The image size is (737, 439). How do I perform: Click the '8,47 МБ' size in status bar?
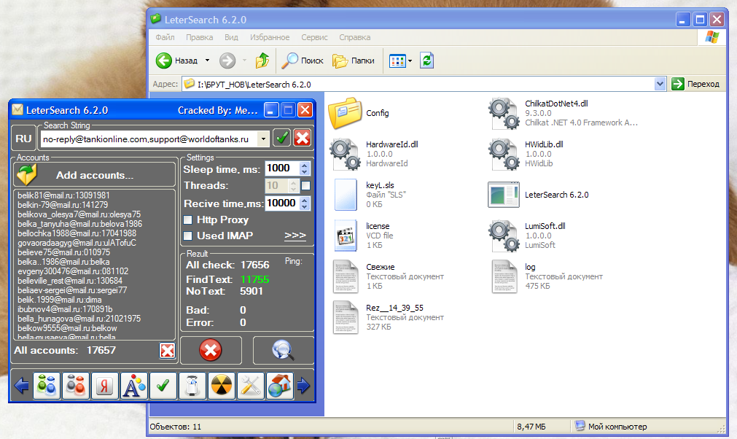tap(531, 427)
